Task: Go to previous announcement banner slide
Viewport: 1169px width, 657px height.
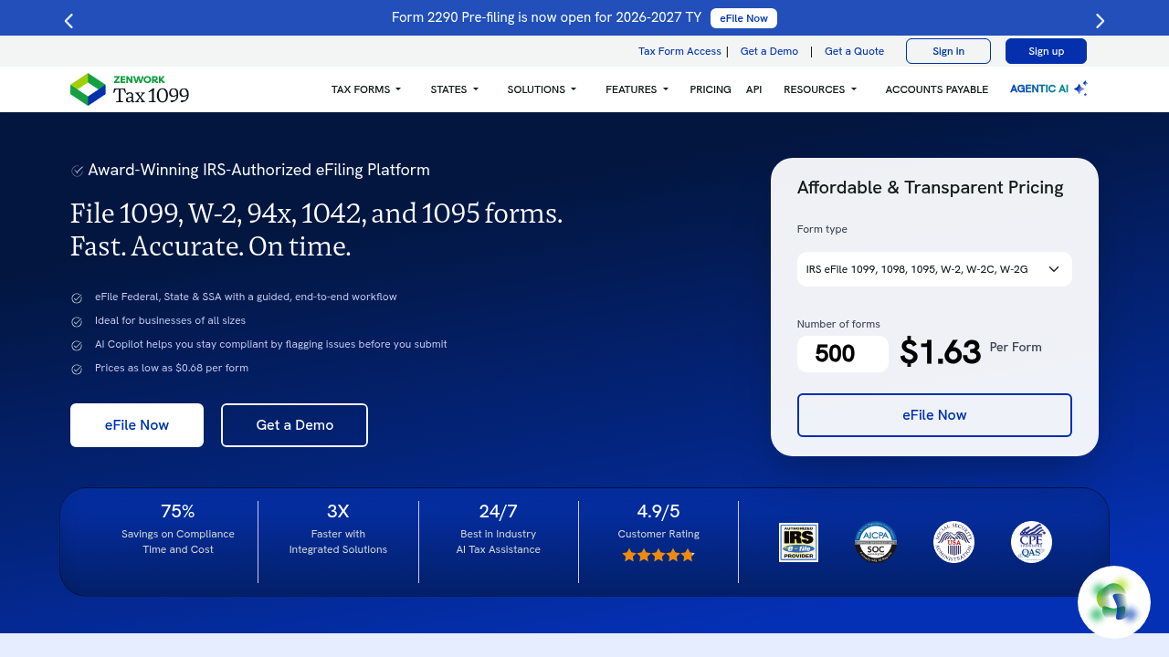Action: click(x=68, y=21)
